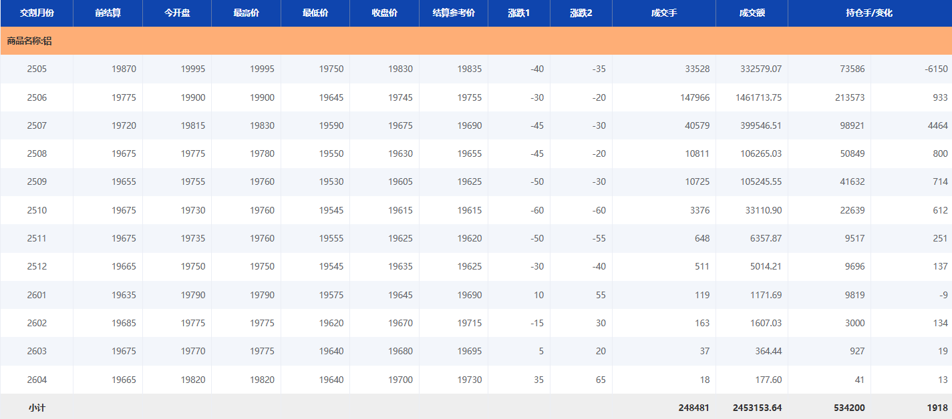
Task: Click the 交割月份 column header
Action: (x=37, y=13)
